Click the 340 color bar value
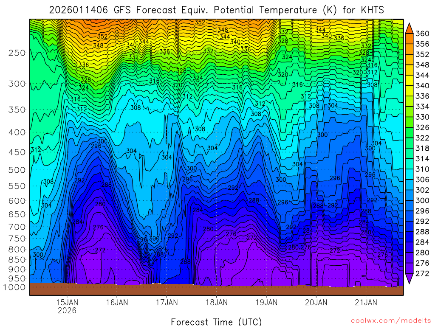The width and height of the screenshot is (435, 326). [422, 86]
